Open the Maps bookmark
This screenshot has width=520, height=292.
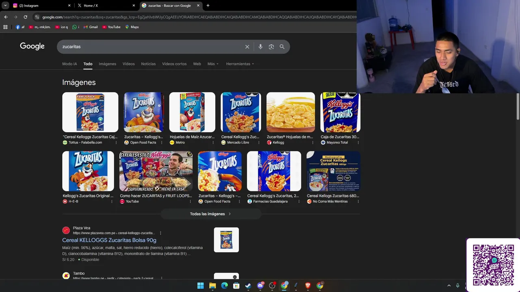[x=132, y=27]
